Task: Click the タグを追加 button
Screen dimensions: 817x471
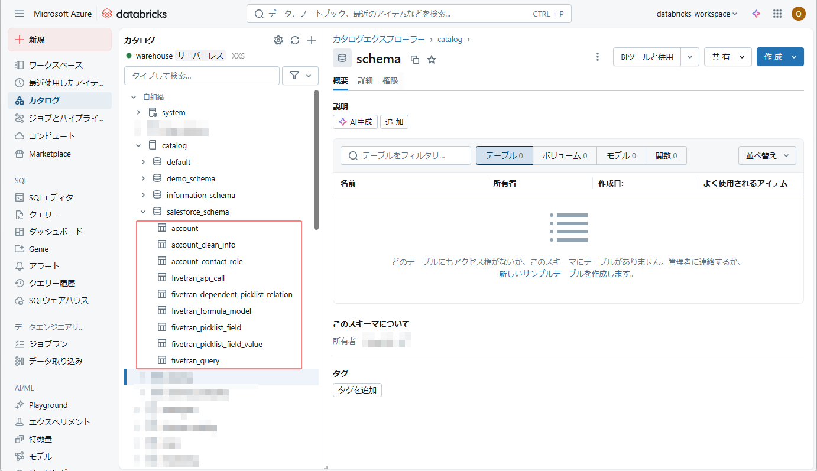Action: 358,390
